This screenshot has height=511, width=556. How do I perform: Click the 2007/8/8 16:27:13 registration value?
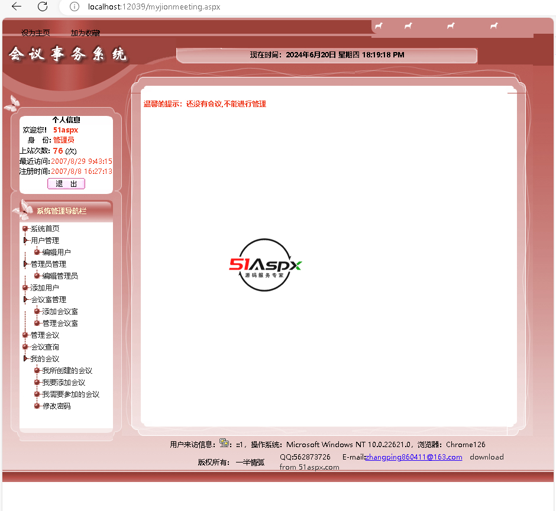coord(82,172)
